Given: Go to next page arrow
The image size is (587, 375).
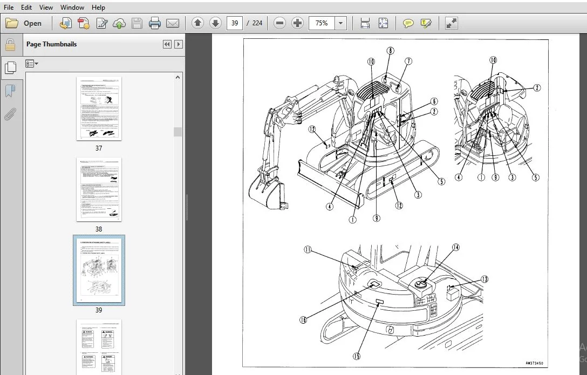Looking at the screenshot, I should (215, 23).
